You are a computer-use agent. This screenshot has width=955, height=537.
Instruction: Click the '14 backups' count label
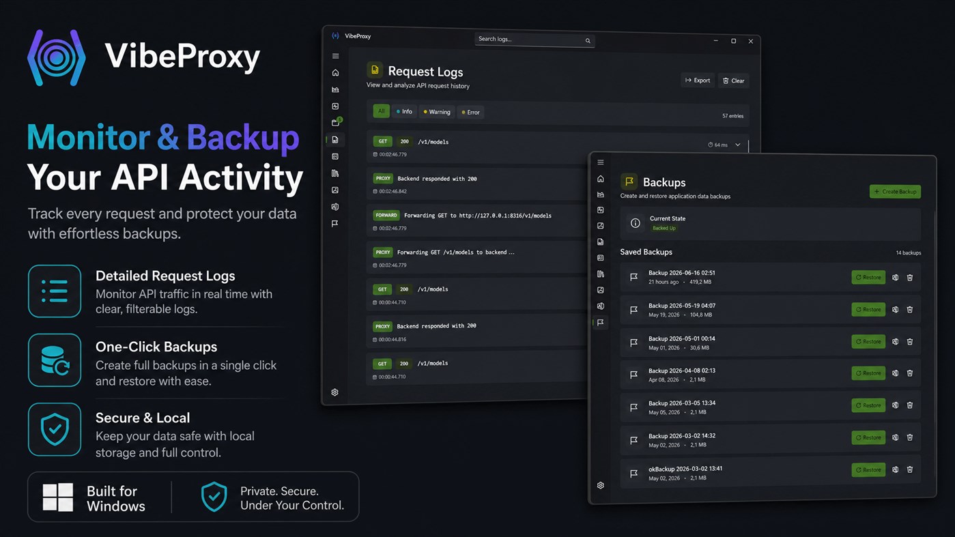coord(908,253)
